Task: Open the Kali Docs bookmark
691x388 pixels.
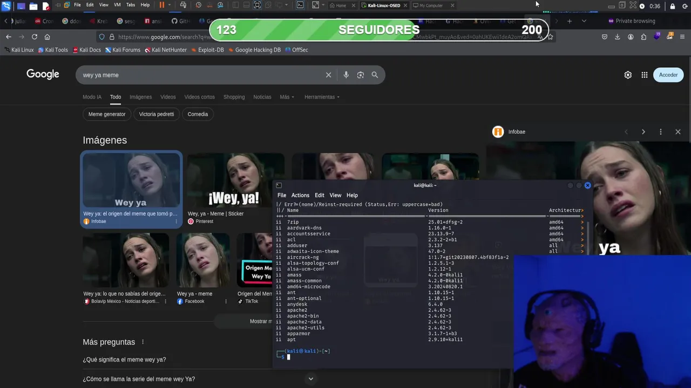Action: pyautogui.click(x=86, y=50)
